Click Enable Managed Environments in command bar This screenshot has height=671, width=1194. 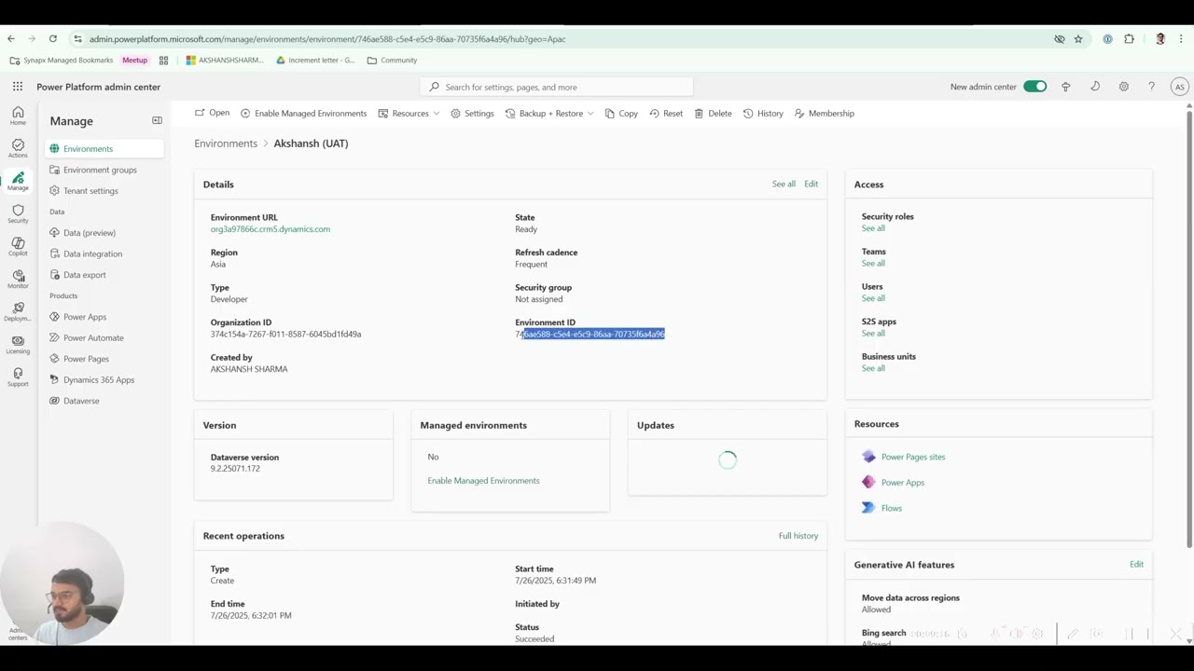pyautogui.click(x=303, y=114)
